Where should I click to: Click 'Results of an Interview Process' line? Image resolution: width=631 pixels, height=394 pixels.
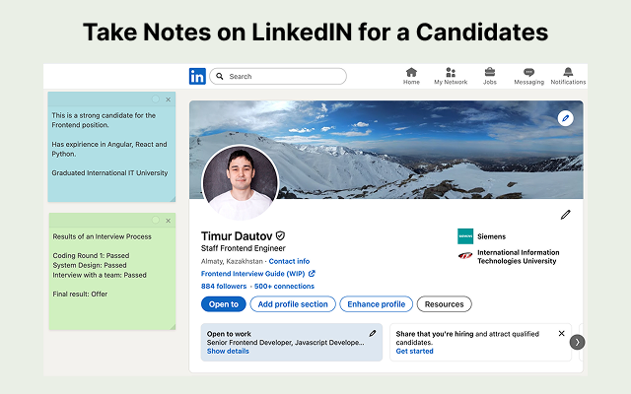[102, 236]
